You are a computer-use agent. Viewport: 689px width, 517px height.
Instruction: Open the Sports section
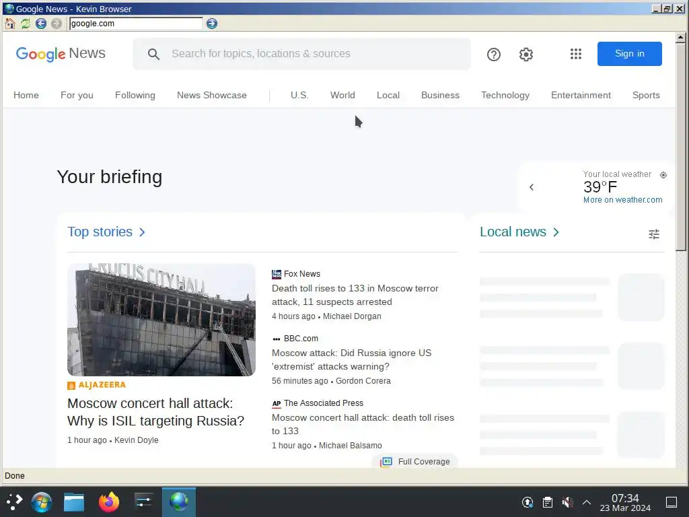click(646, 95)
